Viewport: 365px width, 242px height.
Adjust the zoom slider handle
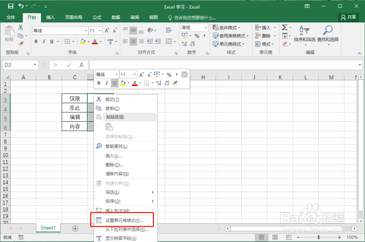318,237
